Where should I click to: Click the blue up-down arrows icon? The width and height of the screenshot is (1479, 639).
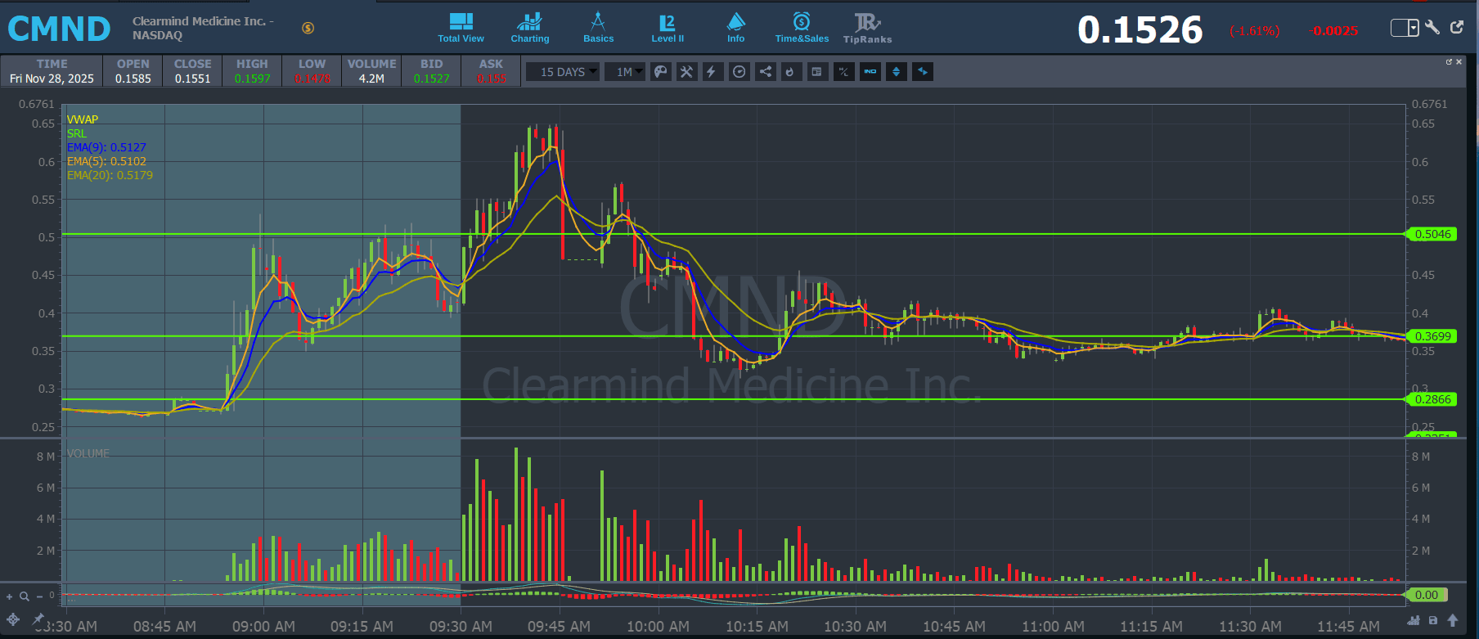tap(897, 72)
